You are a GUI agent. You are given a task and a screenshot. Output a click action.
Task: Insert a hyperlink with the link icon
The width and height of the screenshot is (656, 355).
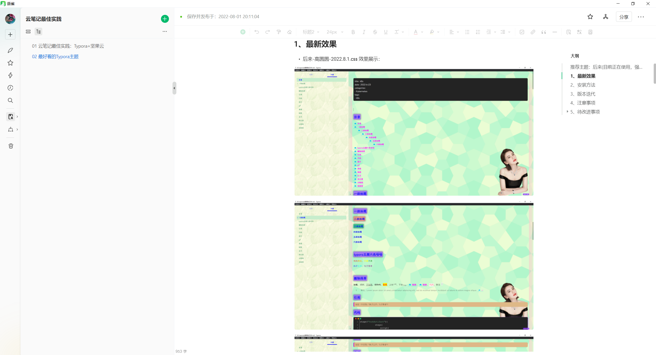coord(533,32)
